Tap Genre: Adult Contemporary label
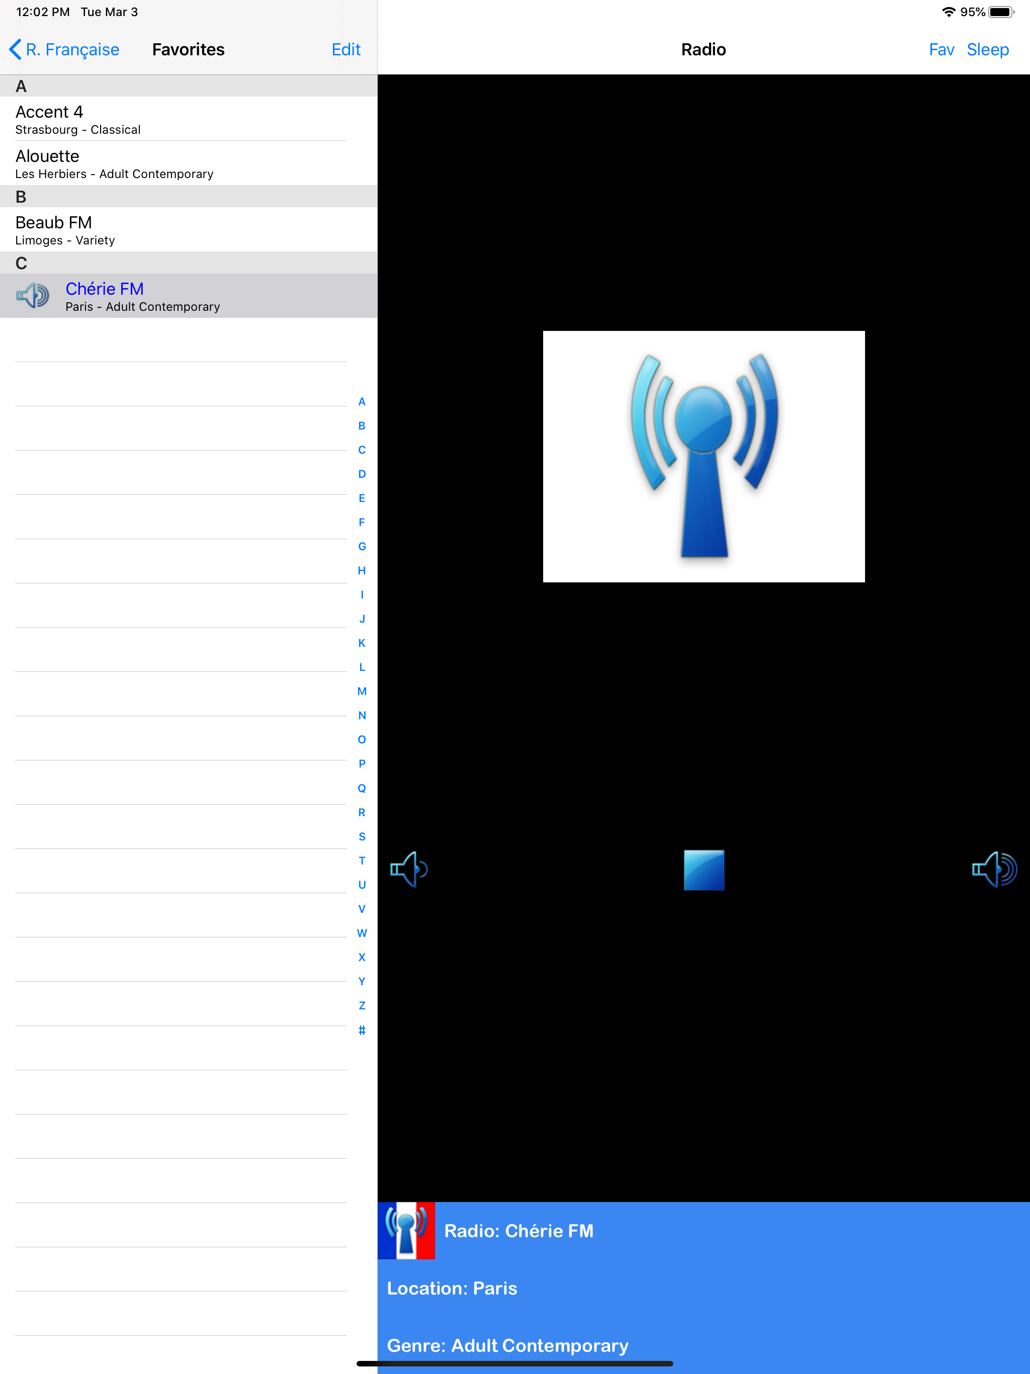Image resolution: width=1030 pixels, height=1374 pixels. tap(507, 1345)
